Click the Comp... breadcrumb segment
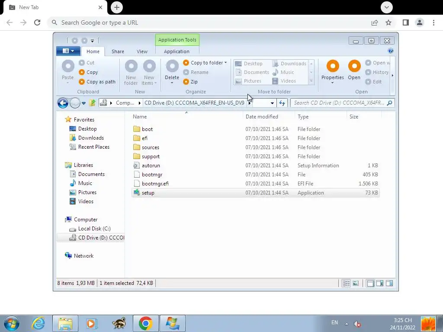The image size is (443, 332). point(125,103)
